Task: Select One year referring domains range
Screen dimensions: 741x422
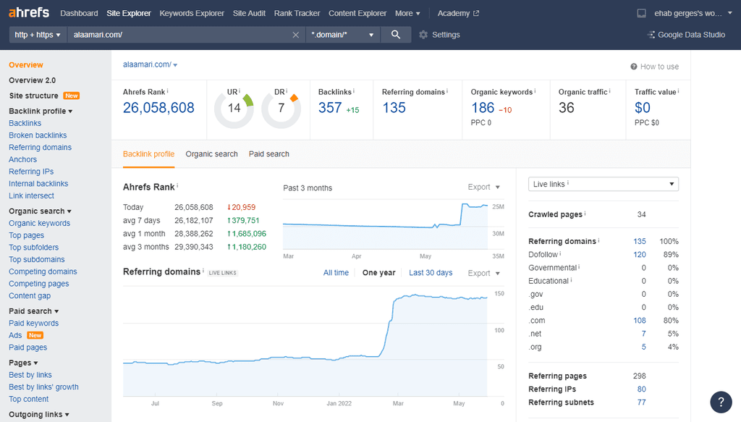Action: pos(378,273)
